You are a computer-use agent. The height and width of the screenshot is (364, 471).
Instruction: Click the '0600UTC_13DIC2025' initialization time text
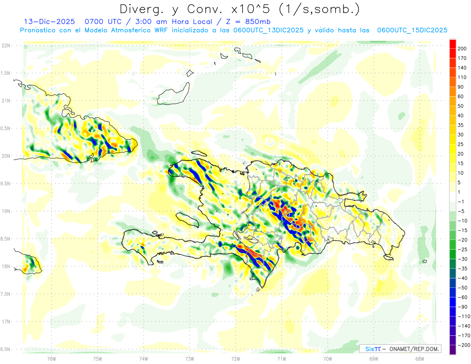tap(268, 30)
